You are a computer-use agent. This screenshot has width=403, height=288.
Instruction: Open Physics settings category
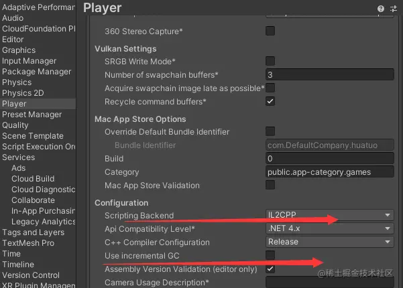[x=38, y=82]
